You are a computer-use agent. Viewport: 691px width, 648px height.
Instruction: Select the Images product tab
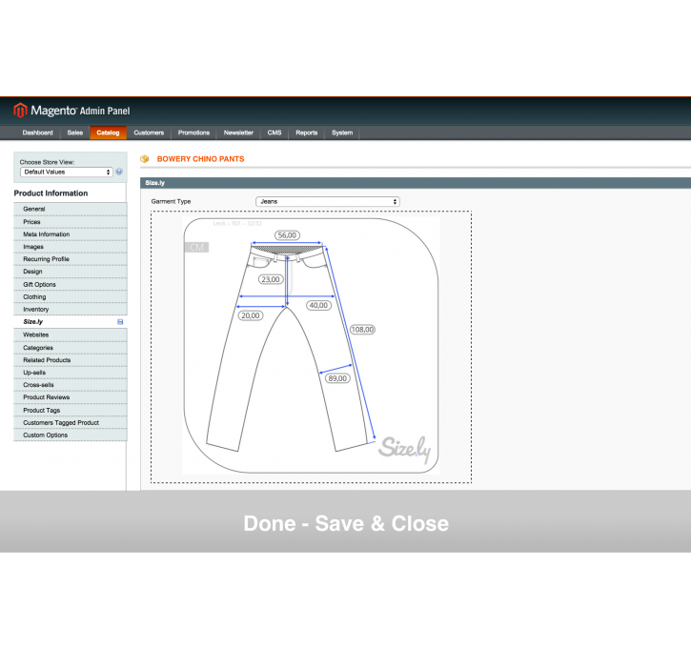(x=71, y=247)
